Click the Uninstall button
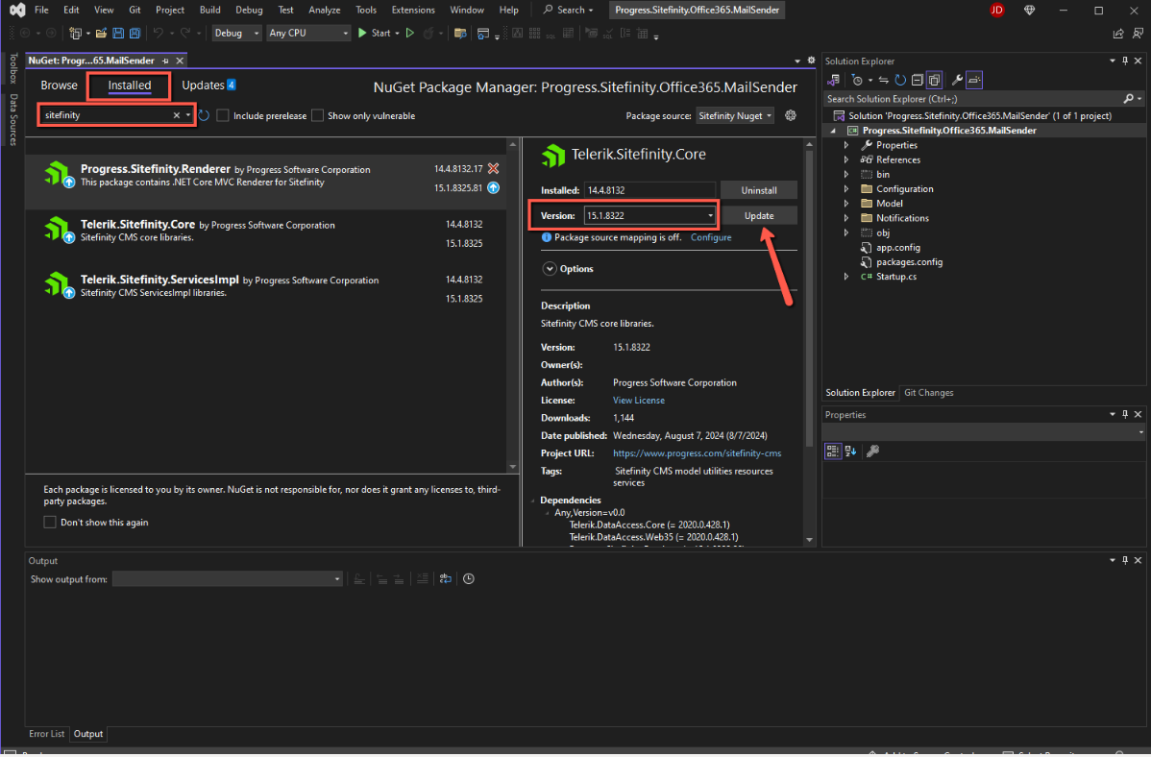Image resolution: width=1151 pixels, height=757 pixels. pyautogui.click(x=759, y=190)
